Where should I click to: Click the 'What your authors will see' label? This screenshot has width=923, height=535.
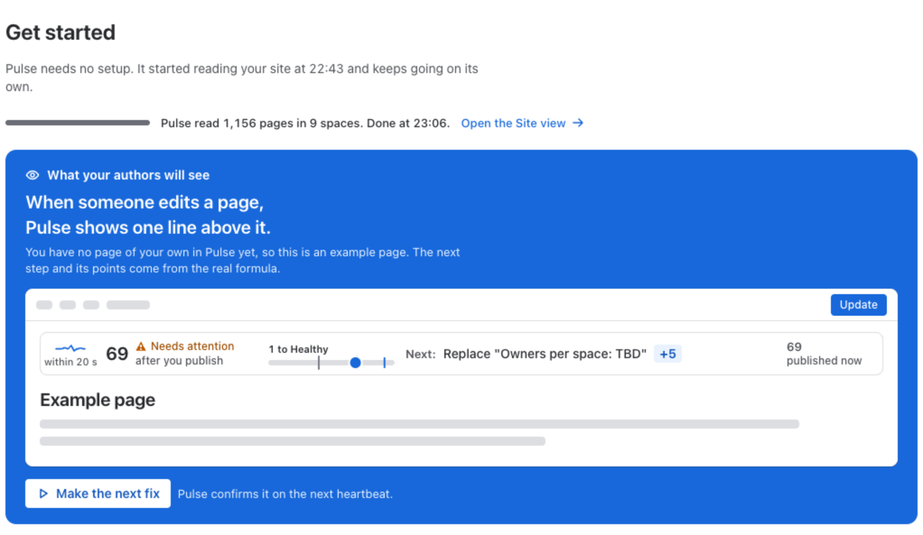click(x=128, y=175)
